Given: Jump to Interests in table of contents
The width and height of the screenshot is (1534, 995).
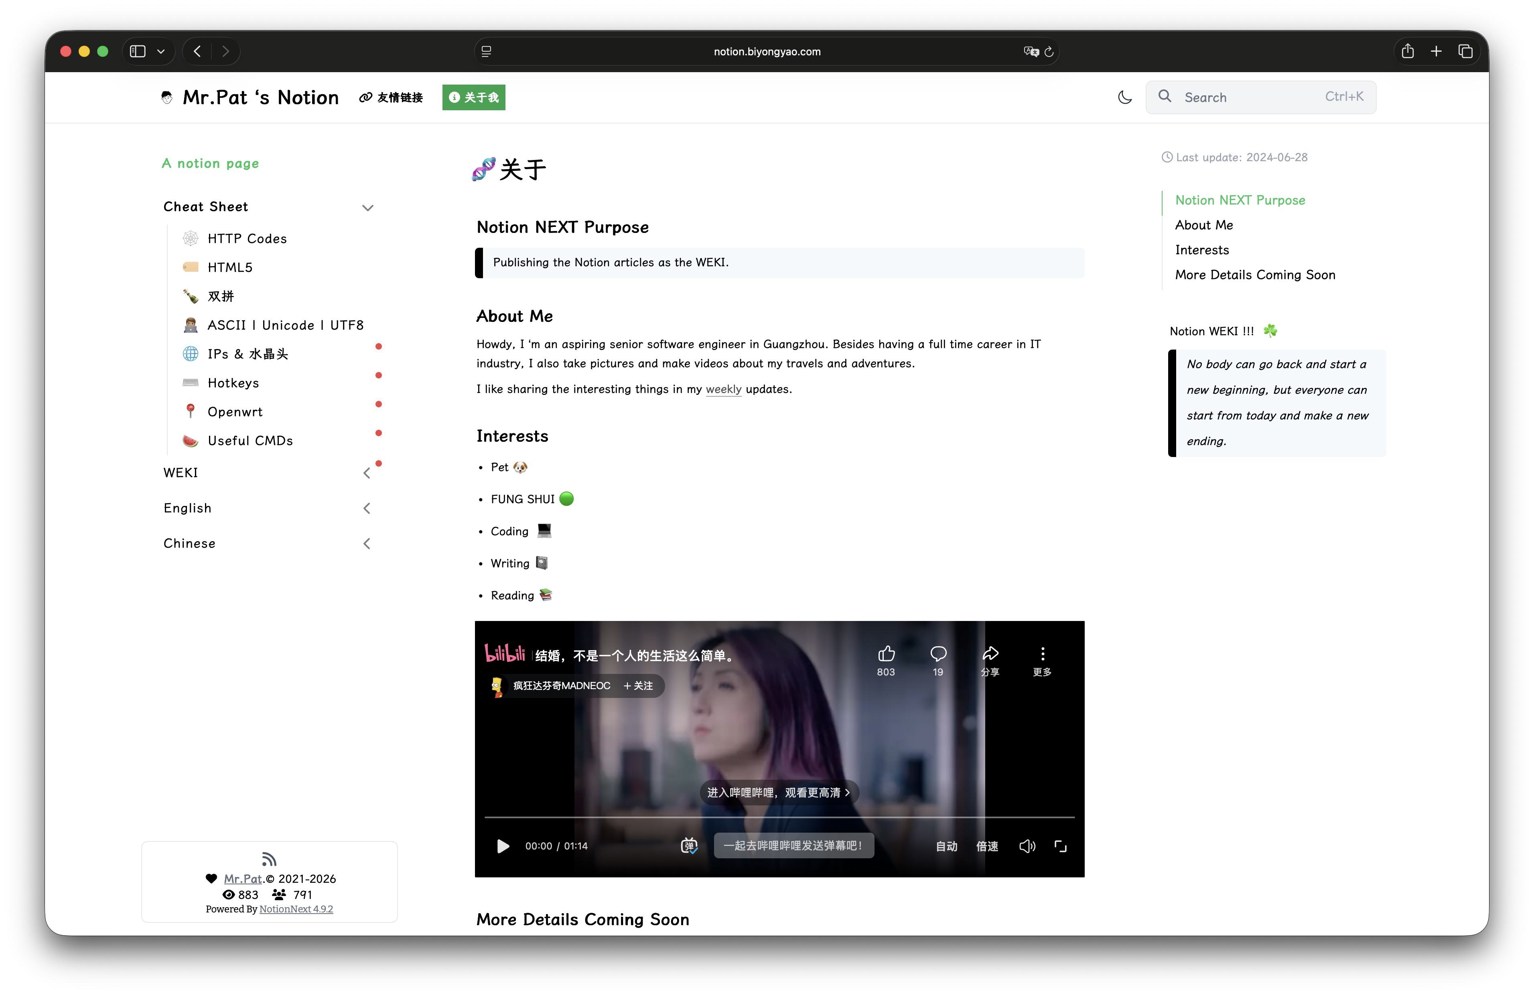Looking at the screenshot, I should (x=1201, y=250).
